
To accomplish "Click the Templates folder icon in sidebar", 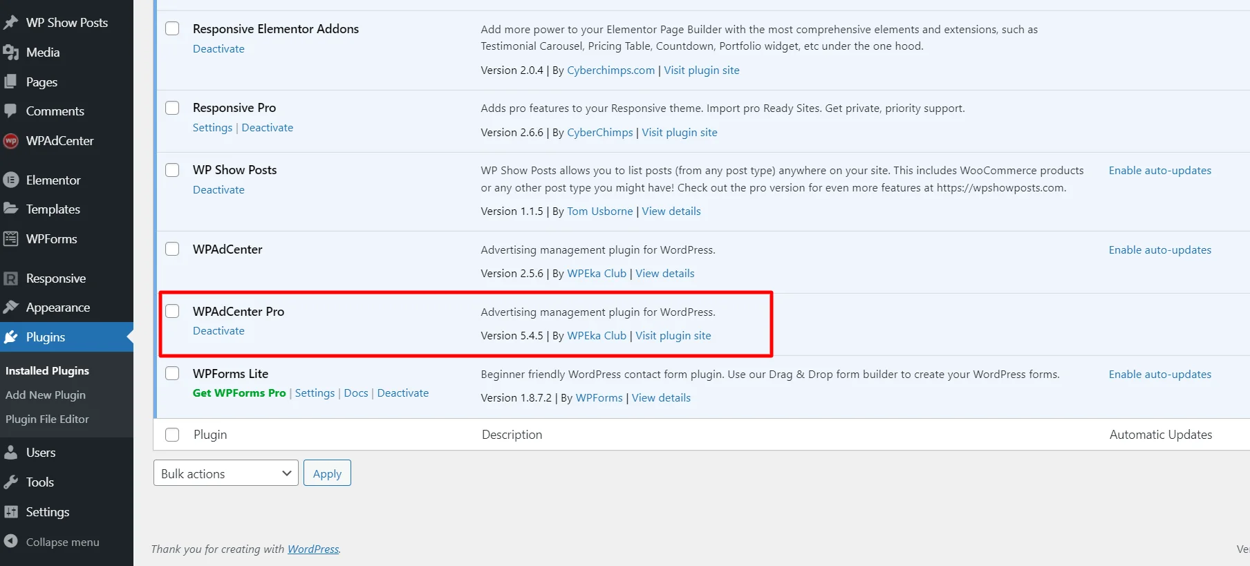I will [10, 209].
